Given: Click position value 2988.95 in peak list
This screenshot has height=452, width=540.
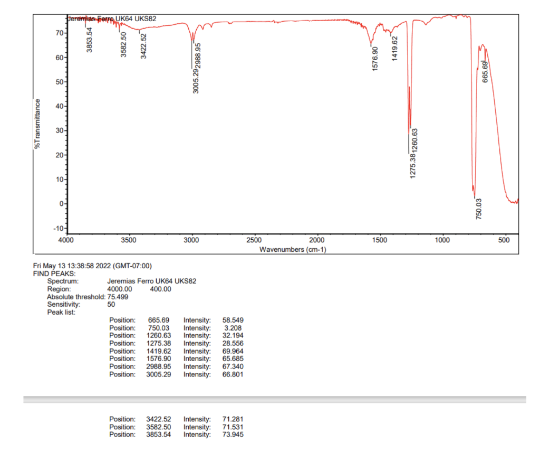Looking at the screenshot, I should [159, 366].
